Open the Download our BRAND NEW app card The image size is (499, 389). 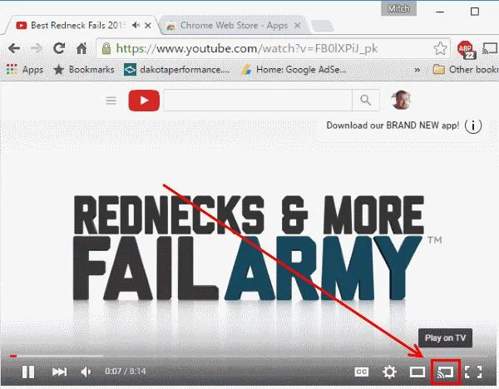tap(393, 126)
